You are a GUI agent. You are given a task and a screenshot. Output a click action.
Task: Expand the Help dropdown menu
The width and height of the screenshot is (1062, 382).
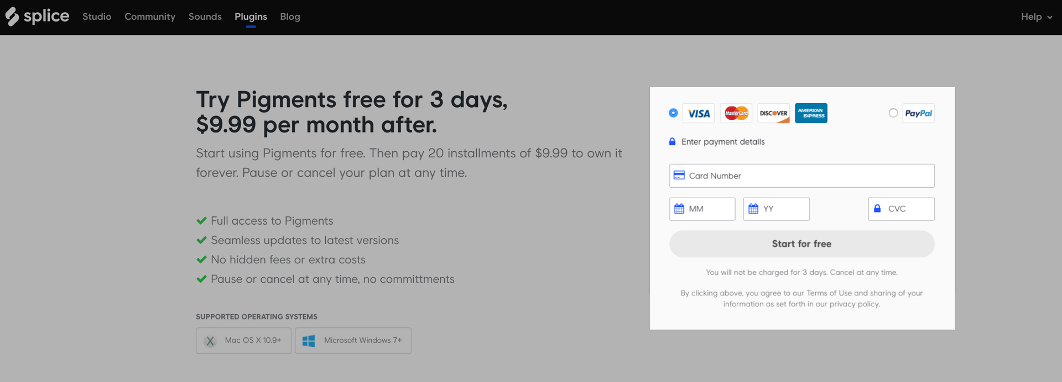(1037, 17)
